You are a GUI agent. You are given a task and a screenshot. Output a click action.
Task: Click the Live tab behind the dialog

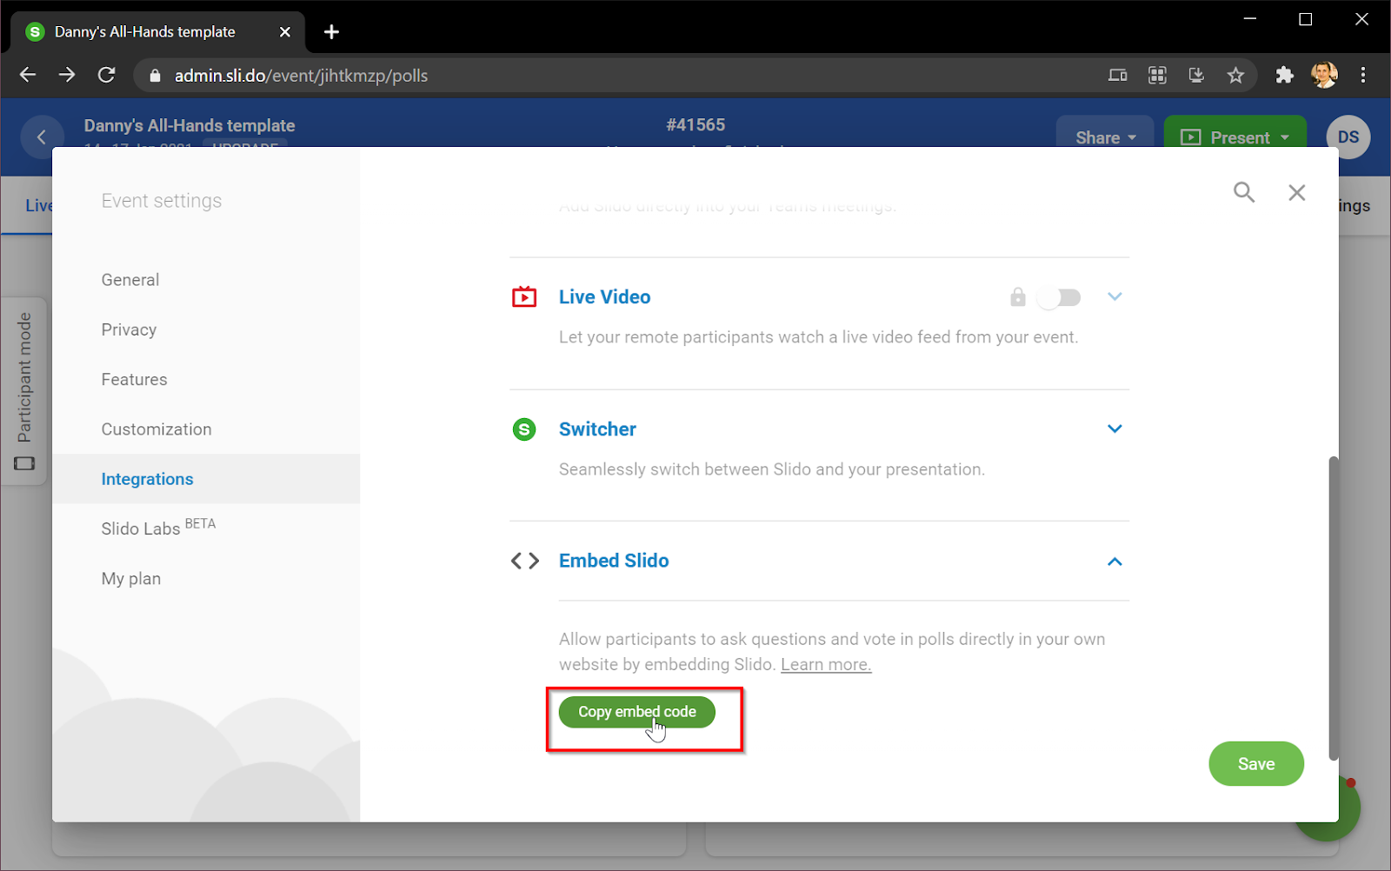click(x=38, y=205)
